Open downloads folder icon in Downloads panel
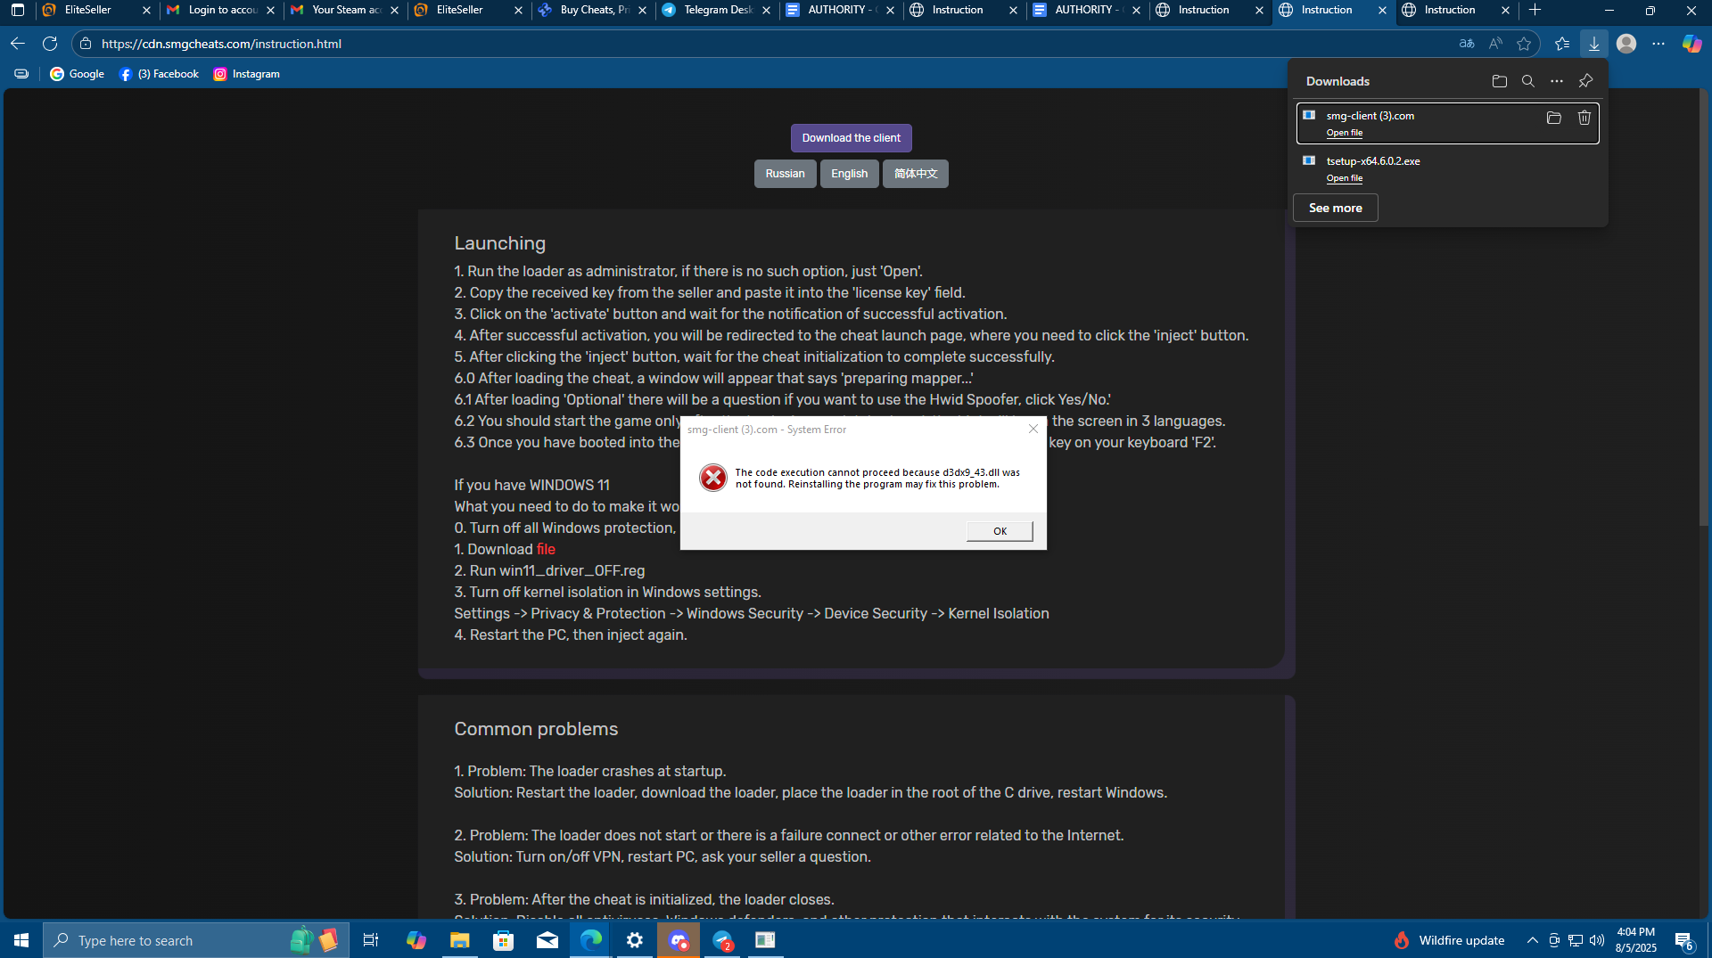1712x958 pixels. [1498, 80]
